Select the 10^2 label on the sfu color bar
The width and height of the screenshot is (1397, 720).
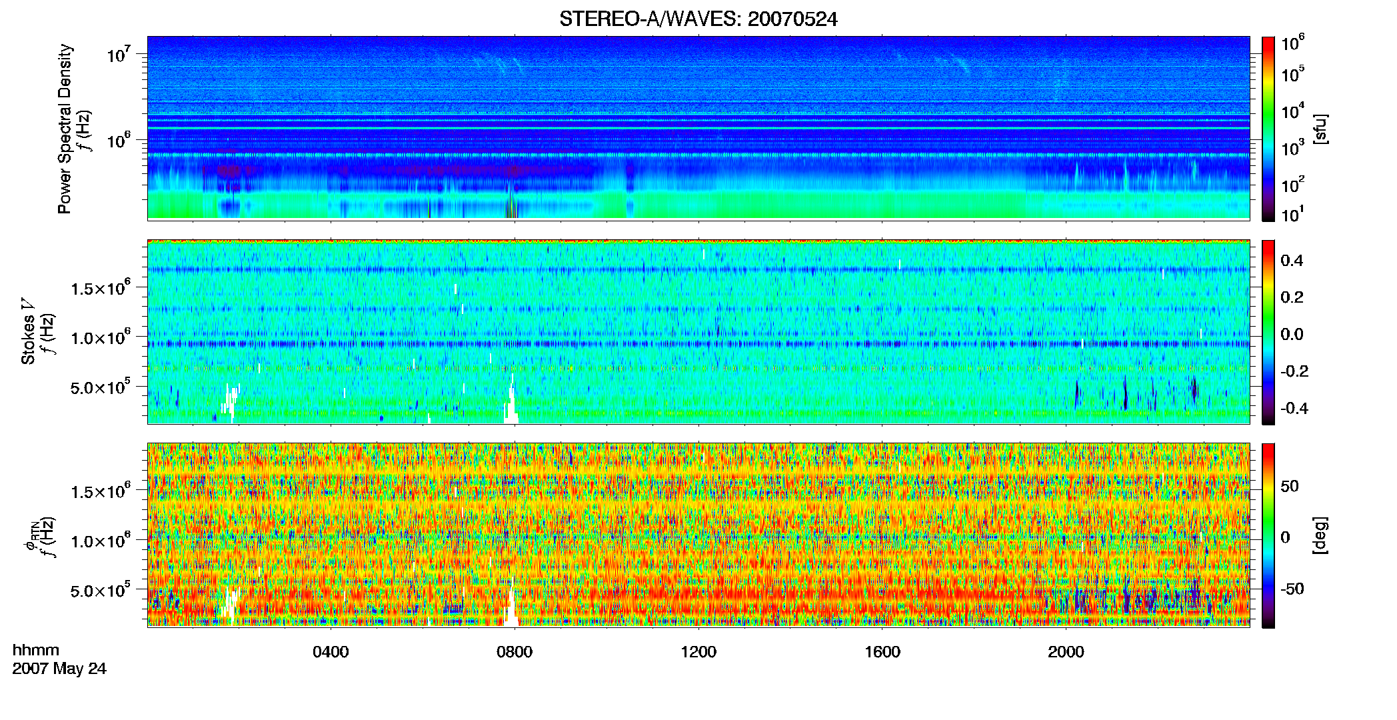point(1293,183)
